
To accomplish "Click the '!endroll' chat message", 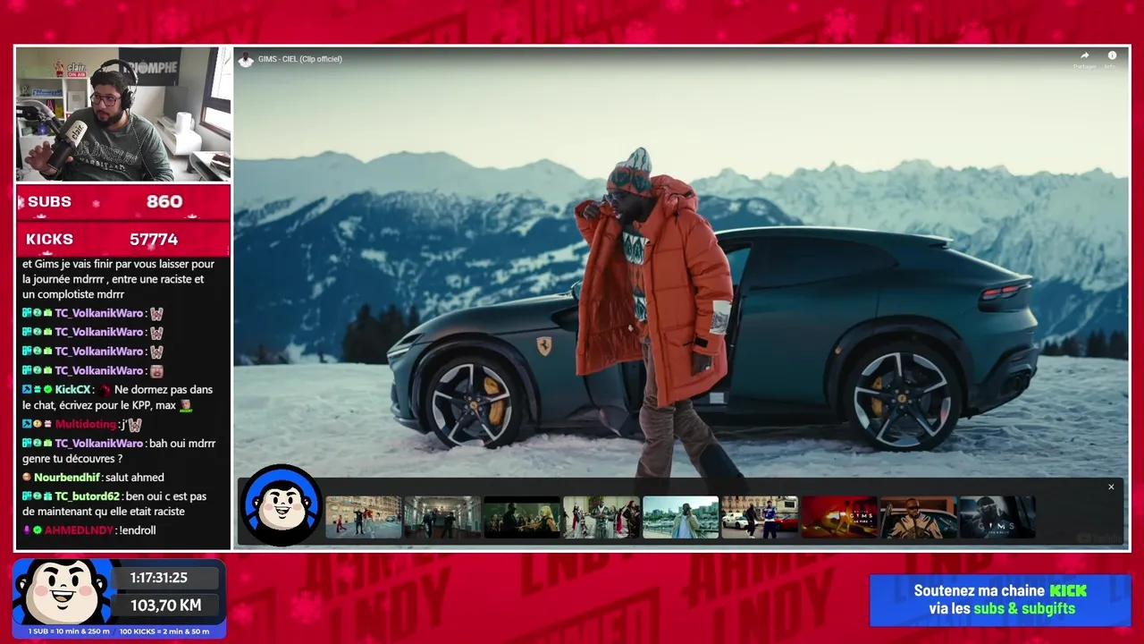I will pyautogui.click(x=138, y=530).
